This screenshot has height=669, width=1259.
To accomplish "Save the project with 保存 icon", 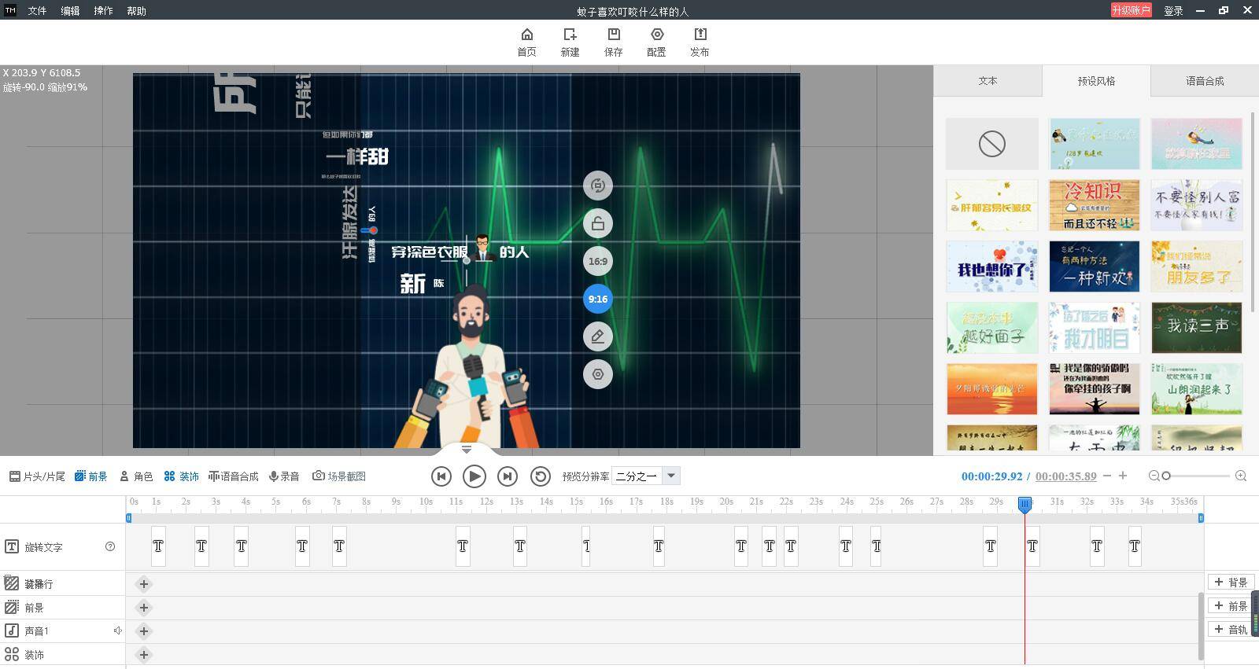I will pos(613,35).
